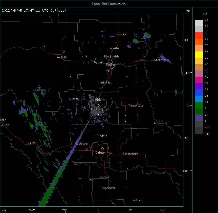
Task: Click the magenta 42 dBZ legend swatch
Action: point(199,80)
